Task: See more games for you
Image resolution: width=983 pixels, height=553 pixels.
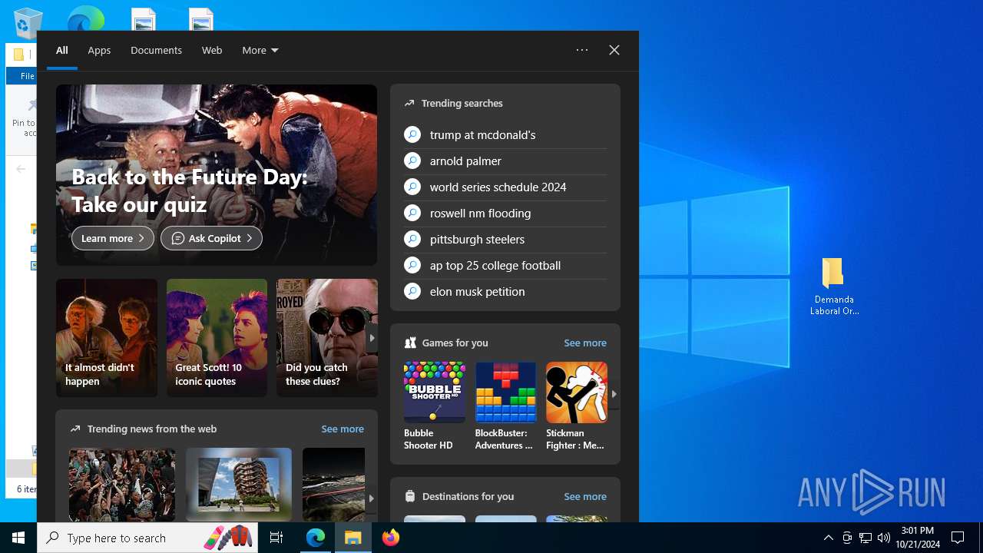Action: [x=585, y=343]
